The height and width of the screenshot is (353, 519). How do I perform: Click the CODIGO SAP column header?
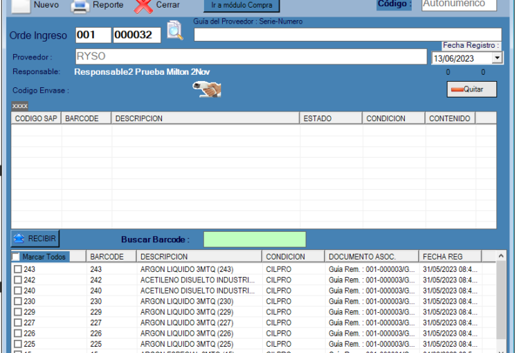(x=37, y=118)
